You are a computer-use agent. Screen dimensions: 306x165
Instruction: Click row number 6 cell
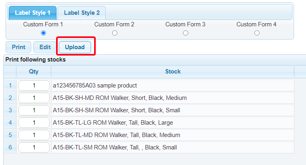[x=10, y=147]
